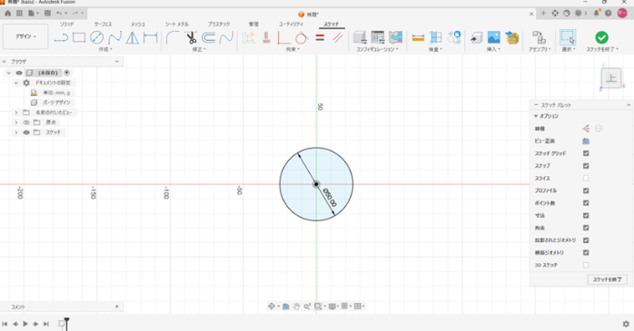
Task: Expand the スケッチ folder in browser
Action: [16, 132]
